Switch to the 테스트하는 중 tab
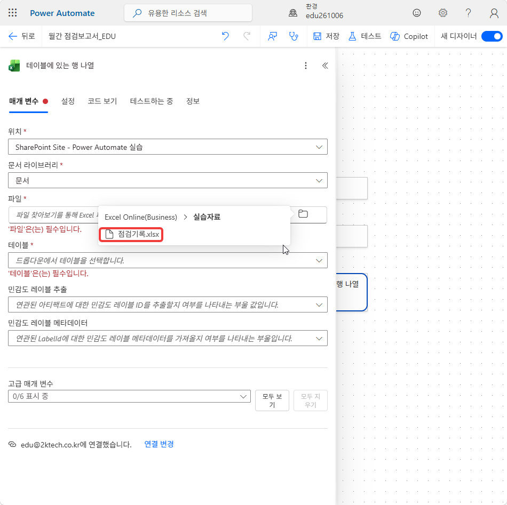This screenshot has width=507, height=505. [152, 101]
